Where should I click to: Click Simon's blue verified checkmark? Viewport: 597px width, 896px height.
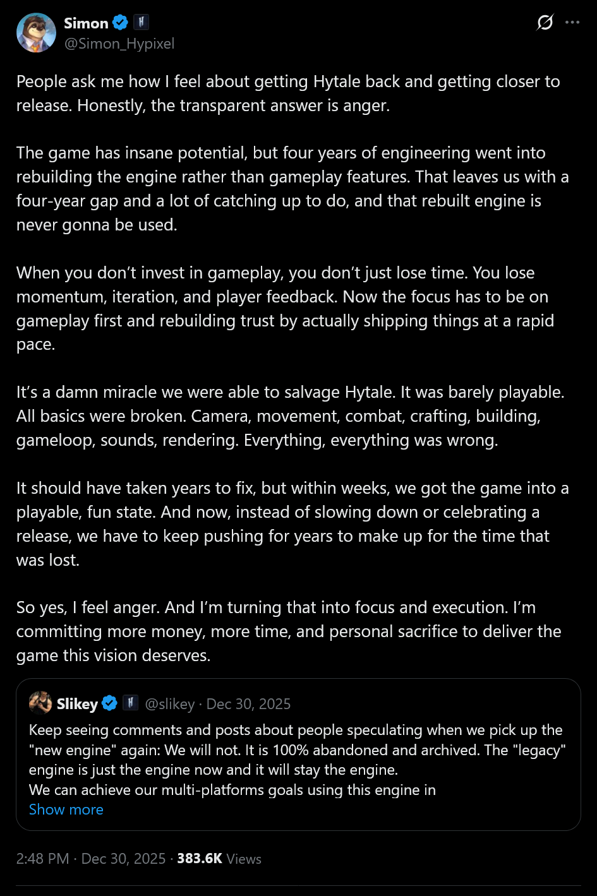(119, 23)
